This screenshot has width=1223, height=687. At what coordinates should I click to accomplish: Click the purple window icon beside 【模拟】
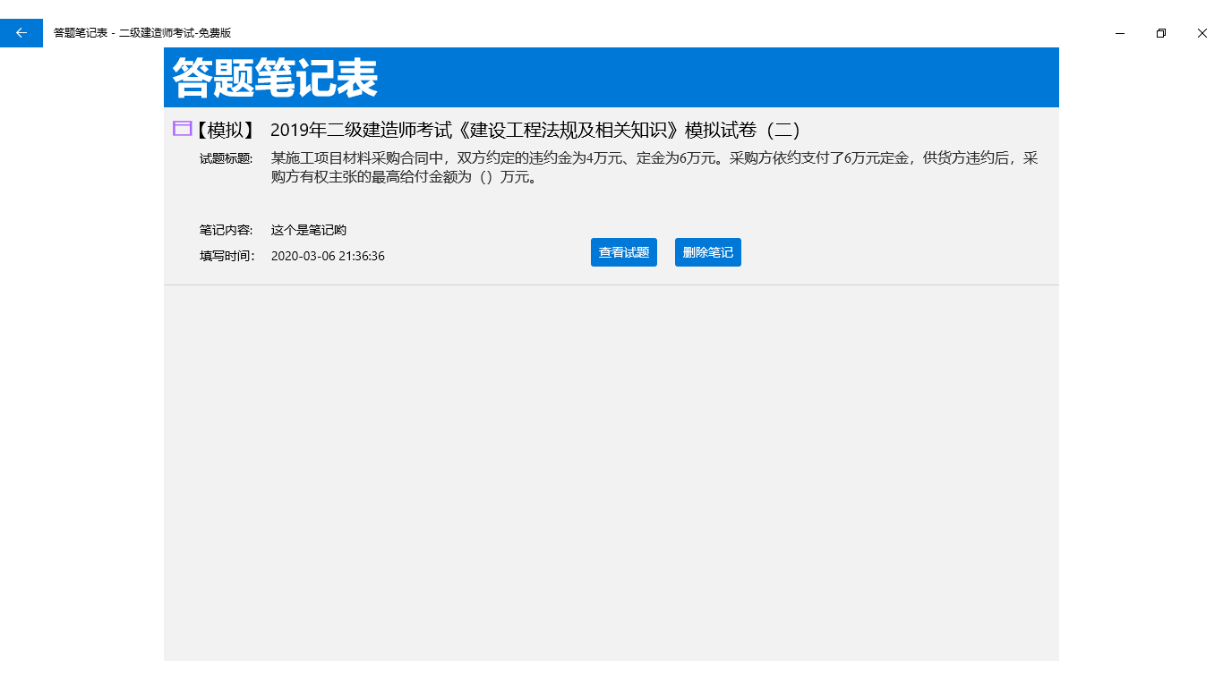[x=183, y=129]
